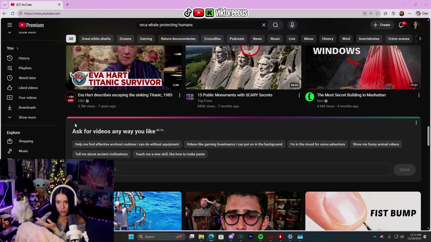
Task: Select the All filter chip
Action: pos(71,39)
